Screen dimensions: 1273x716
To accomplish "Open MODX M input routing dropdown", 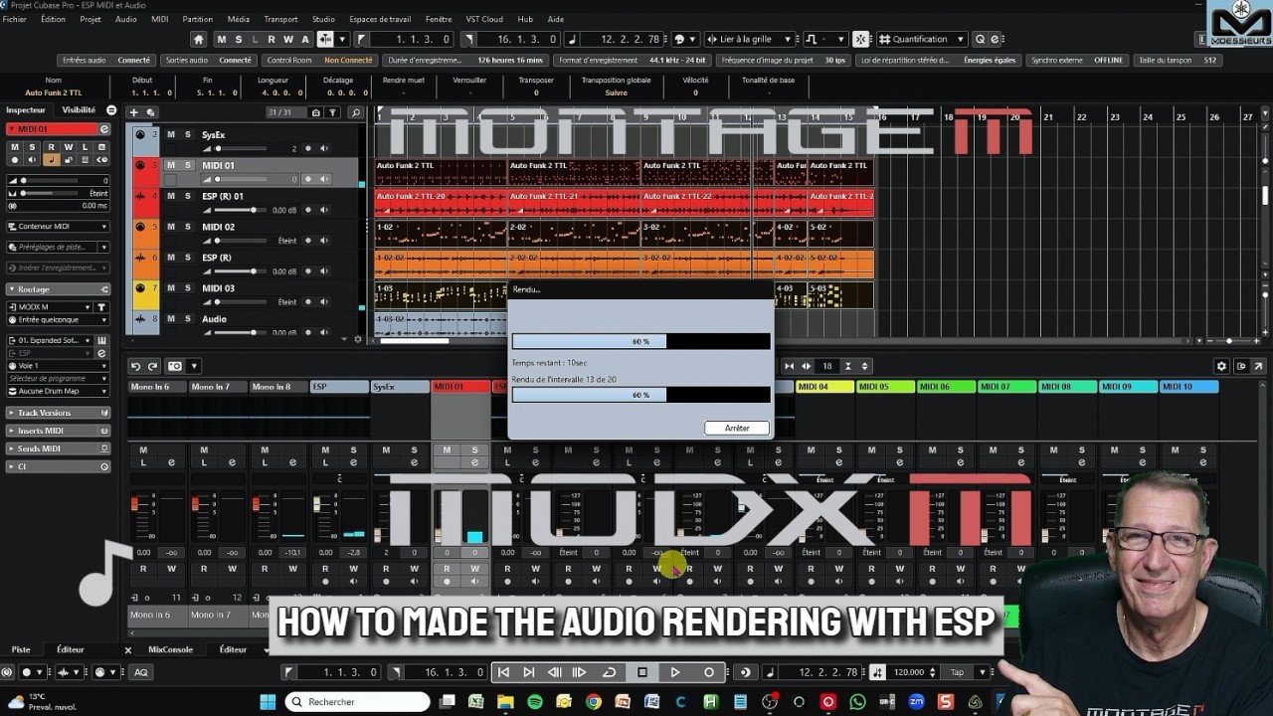I will point(50,307).
